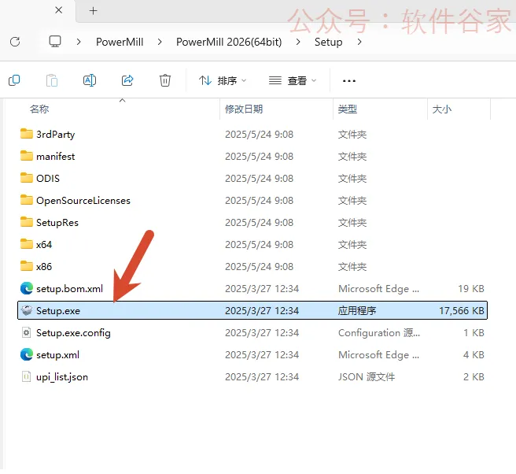Click the This PC monitor icon
Screen dimensions: 516x474
[x=55, y=42]
